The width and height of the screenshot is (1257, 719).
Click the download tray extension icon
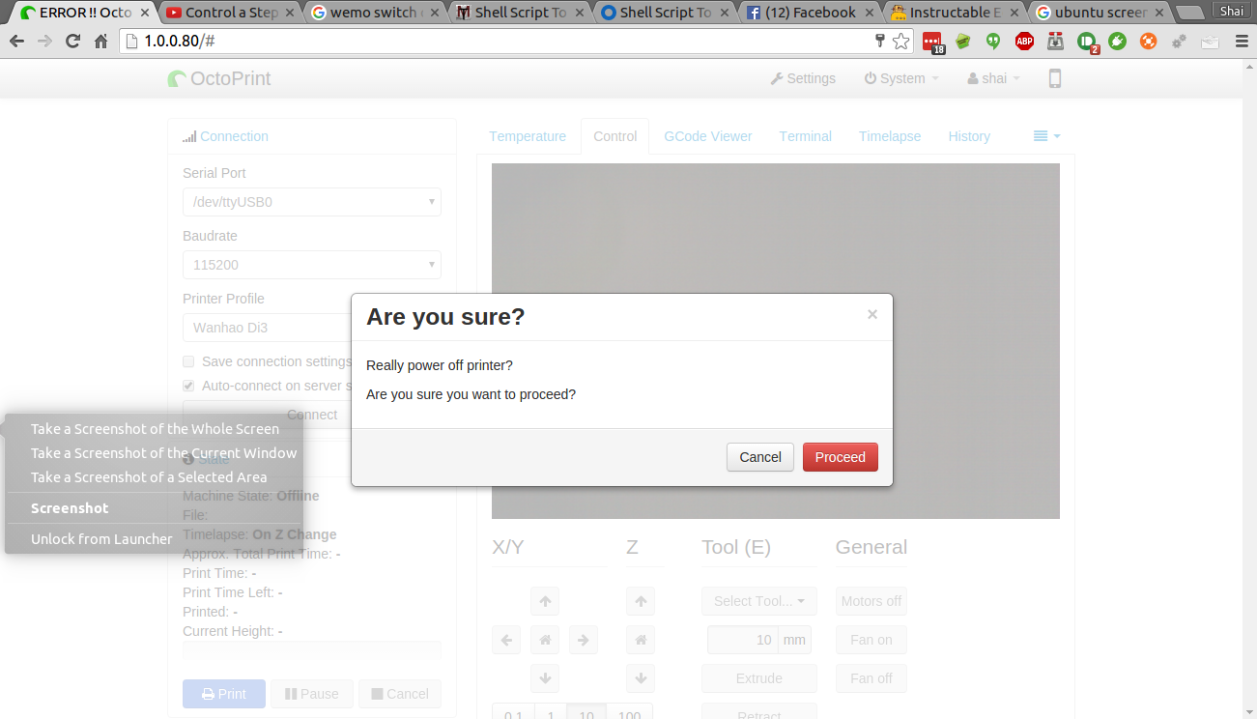[1055, 42]
